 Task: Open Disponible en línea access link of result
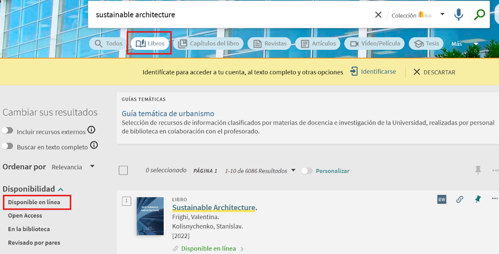tap(209, 249)
